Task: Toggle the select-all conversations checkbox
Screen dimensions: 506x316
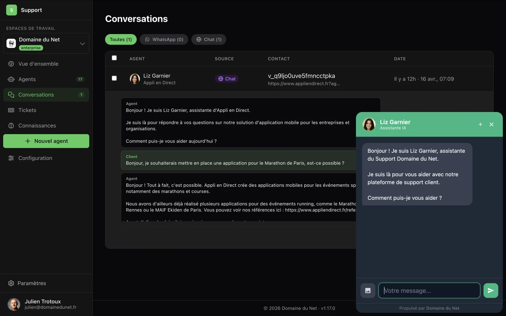Action: pyautogui.click(x=114, y=58)
